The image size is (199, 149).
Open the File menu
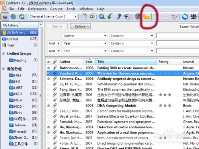coord(11,9)
